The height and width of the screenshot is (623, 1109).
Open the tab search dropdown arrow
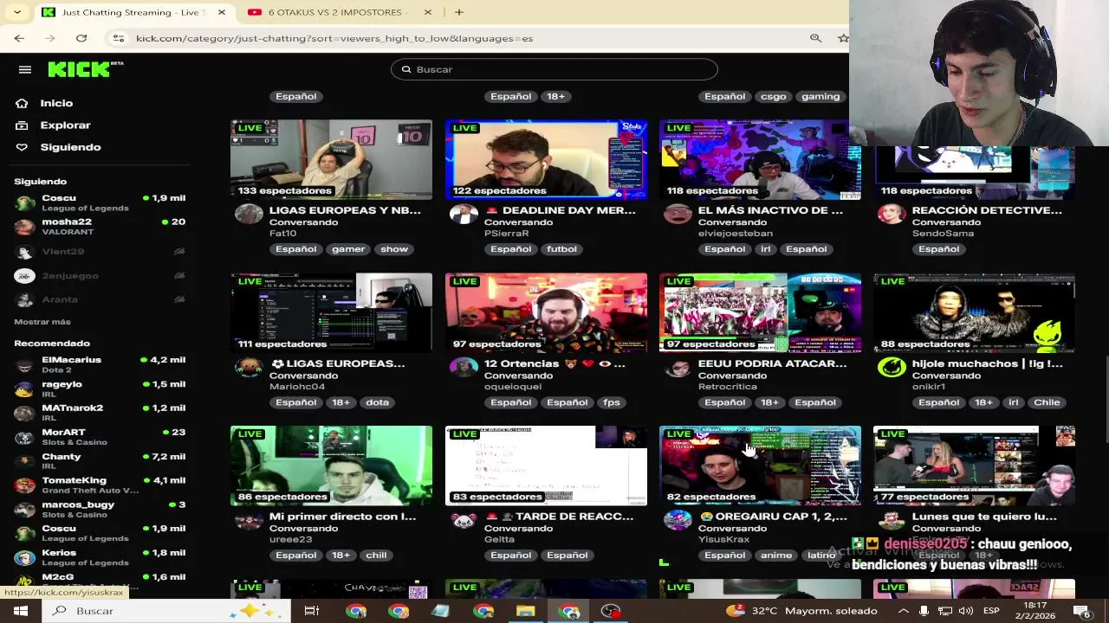pos(16,12)
